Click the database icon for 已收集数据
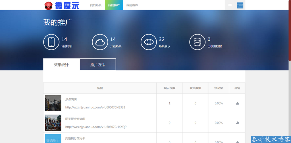Screen dimensions: 291x143 197,42
